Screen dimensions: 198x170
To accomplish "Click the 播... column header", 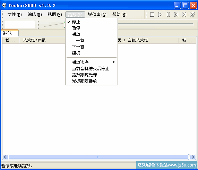I will [x=11, y=41].
